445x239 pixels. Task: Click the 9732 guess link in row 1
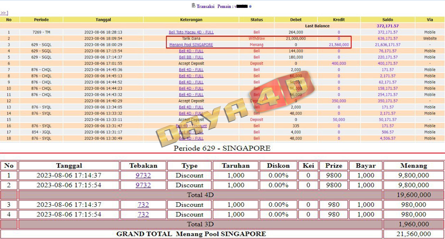point(143,176)
